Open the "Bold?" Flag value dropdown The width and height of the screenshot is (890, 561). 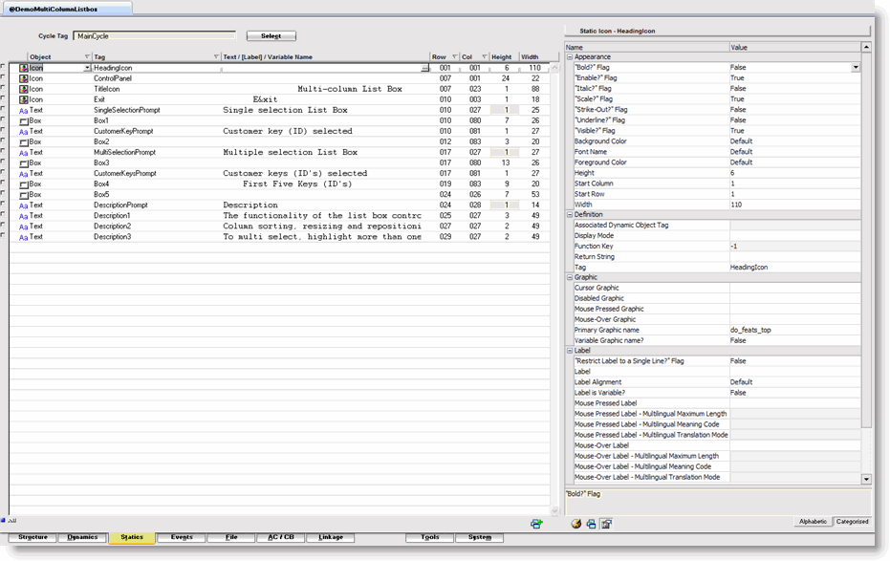[x=856, y=68]
